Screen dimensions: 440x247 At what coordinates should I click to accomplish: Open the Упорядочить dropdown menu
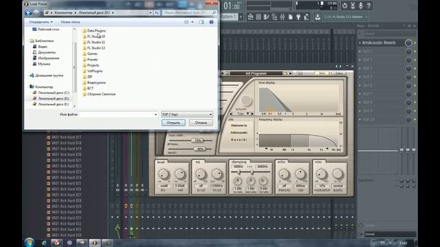pyautogui.click(x=41, y=22)
